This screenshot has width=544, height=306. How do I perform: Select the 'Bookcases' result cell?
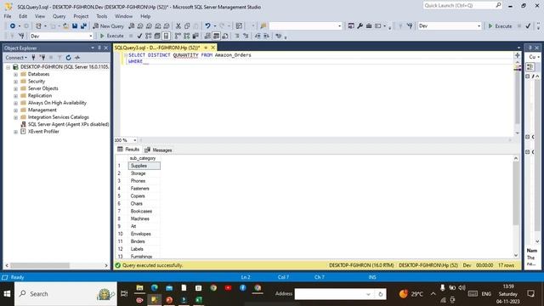click(x=144, y=212)
